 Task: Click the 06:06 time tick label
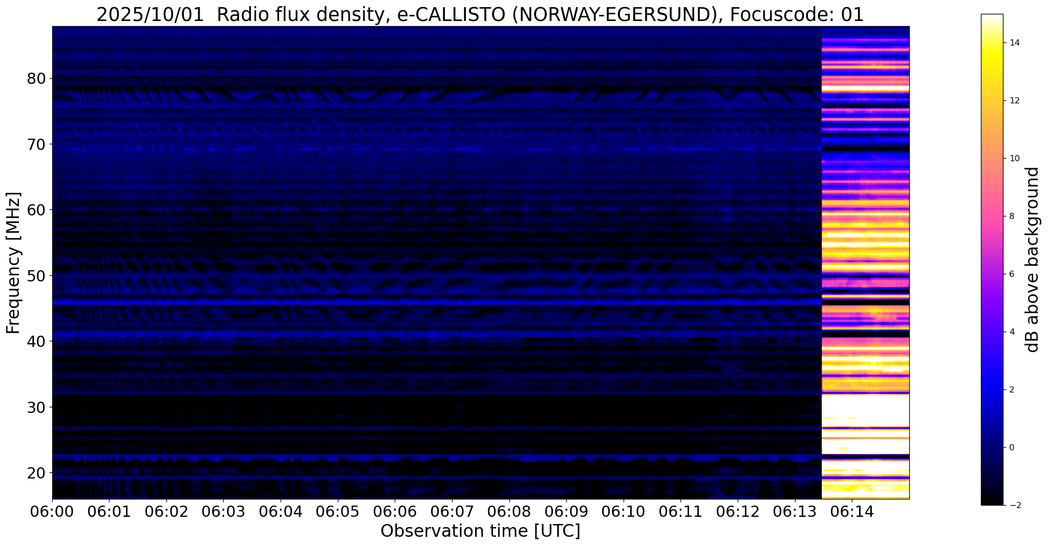click(x=395, y=513)
